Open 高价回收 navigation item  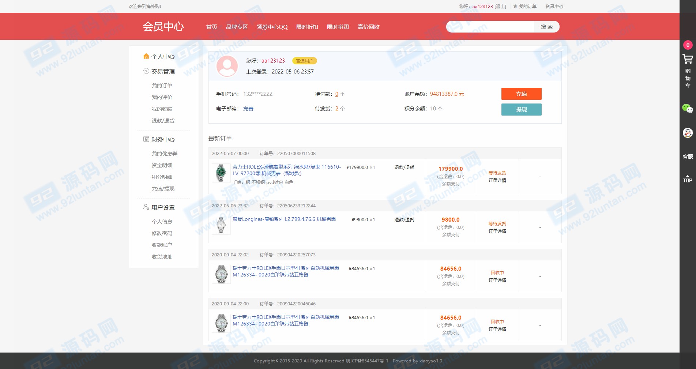pos(369,27)
